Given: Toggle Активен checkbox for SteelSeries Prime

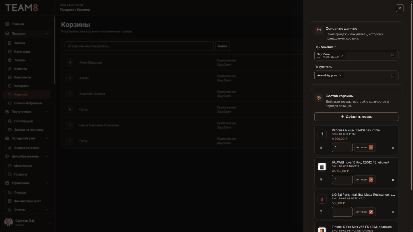Looking at the screenshot, I should 371,147.
